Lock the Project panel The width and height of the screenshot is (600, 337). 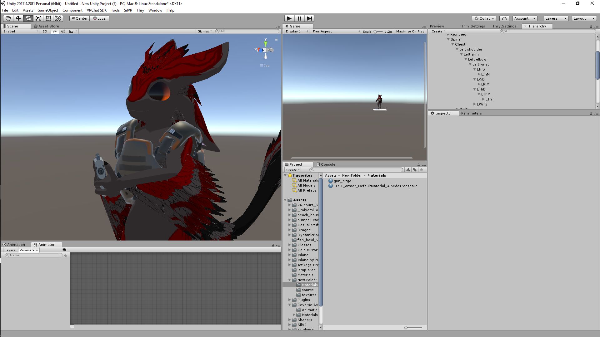(418, 165)
